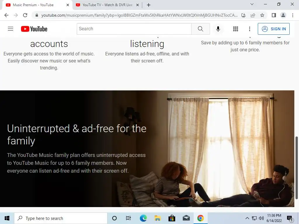This screenshot has width=299, height=224.
Task: Go to YouTube home via logo
Action: pos(34,29)
